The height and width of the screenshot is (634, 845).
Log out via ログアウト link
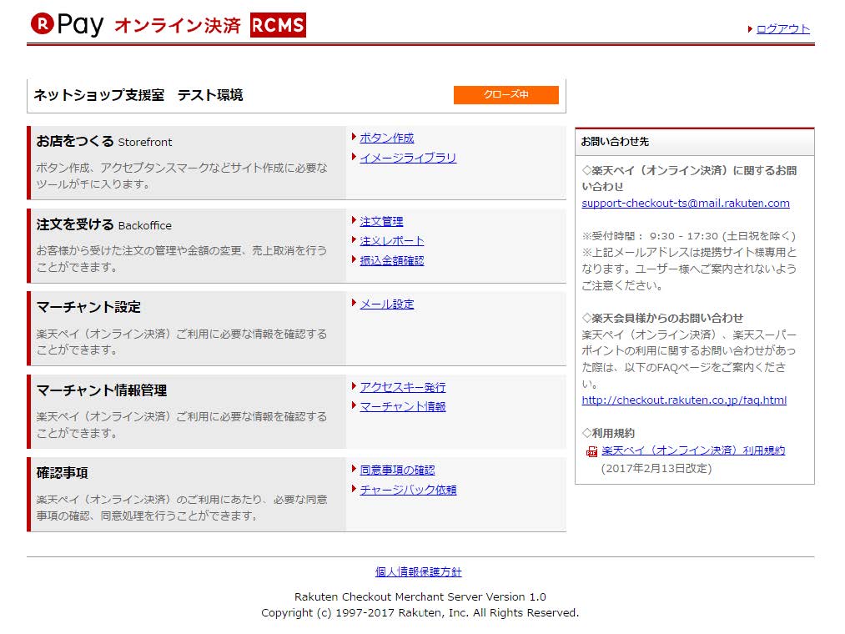[783, 29]
